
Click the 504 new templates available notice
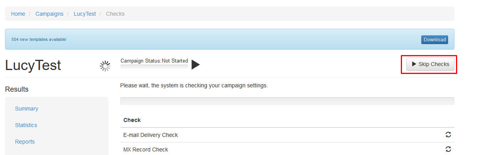pyautogui.click(x=39, y=39)
